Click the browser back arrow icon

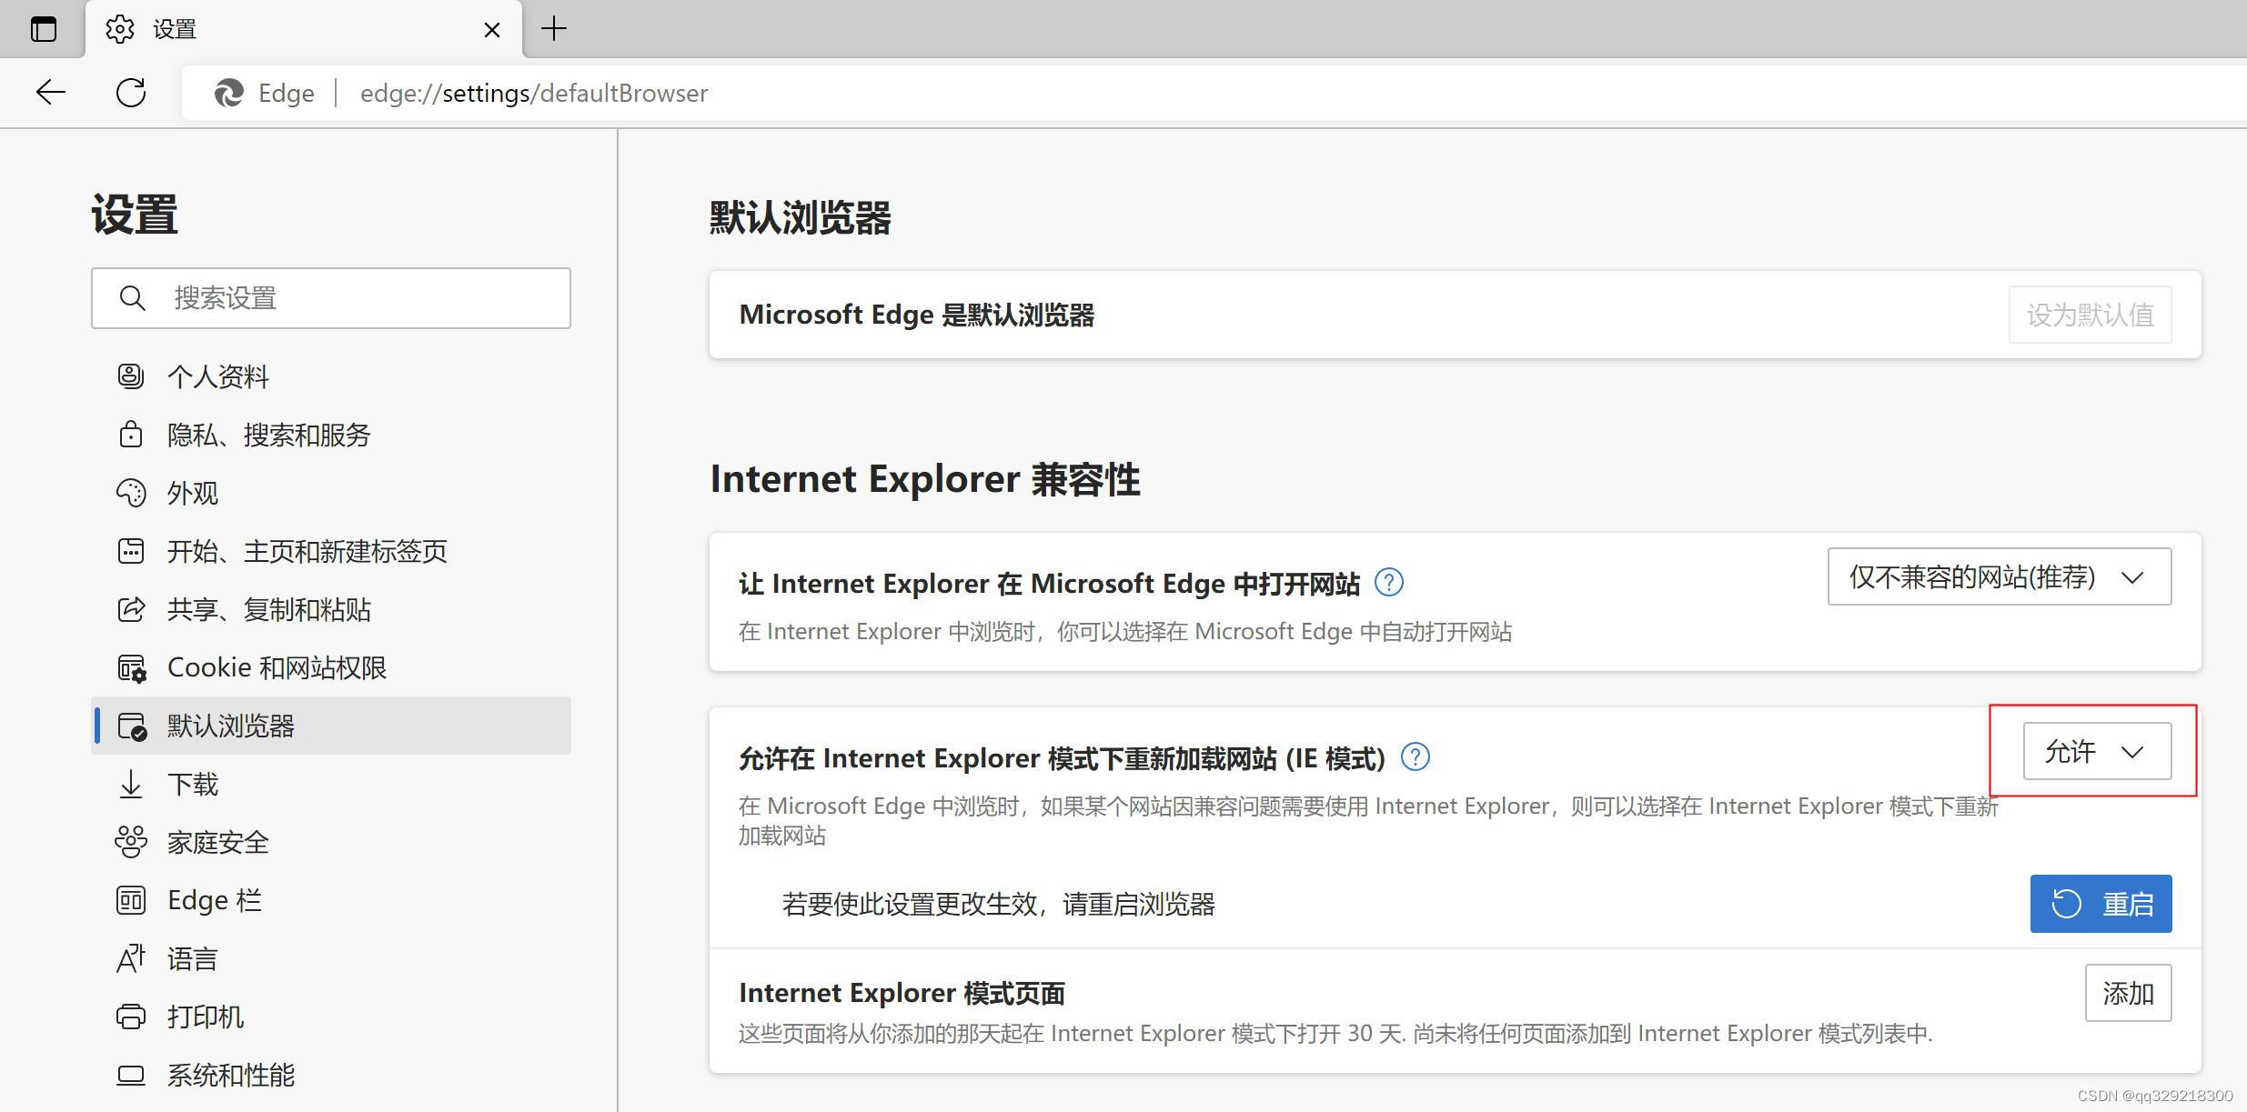pos(51,92)
